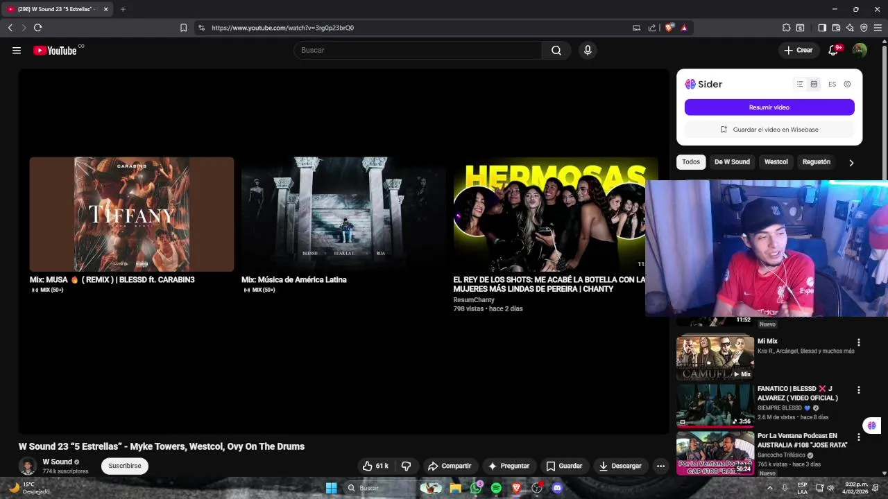Viewport: 888px width, 499px height.
Task: Open Windows Start menu
Action: tap(332, 488)
